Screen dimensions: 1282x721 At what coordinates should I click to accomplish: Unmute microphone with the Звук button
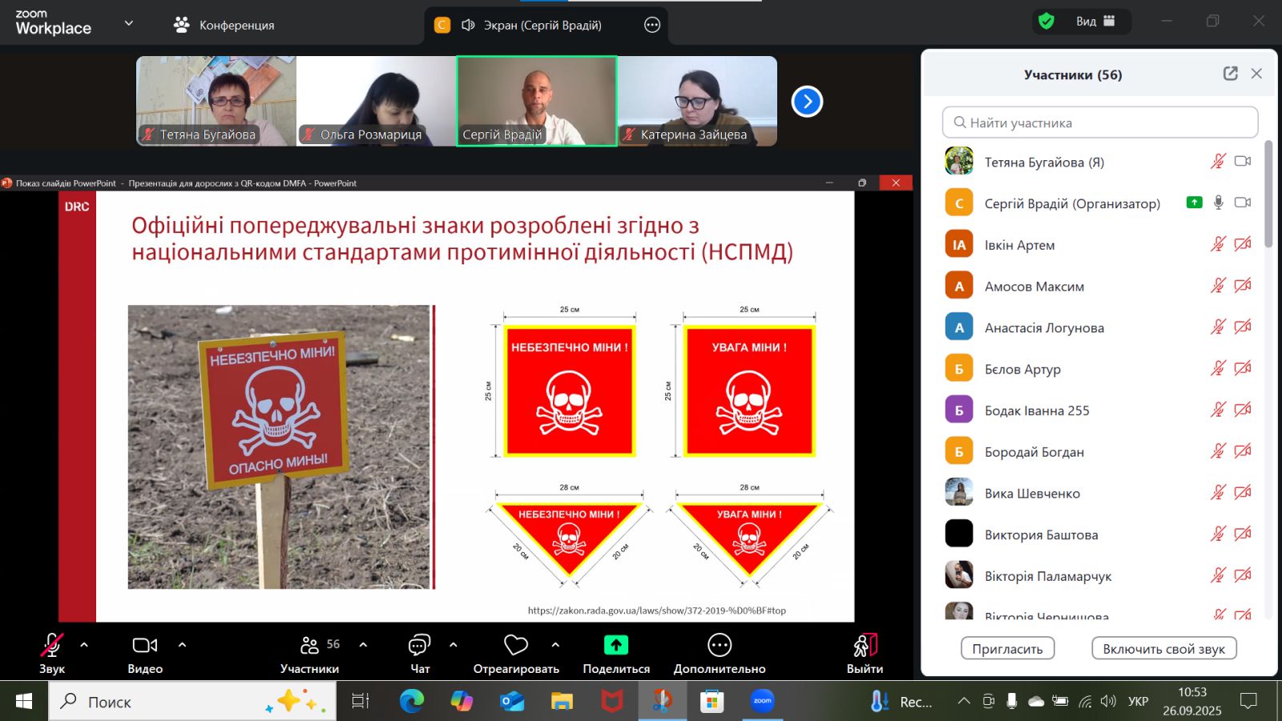(52, 646)
